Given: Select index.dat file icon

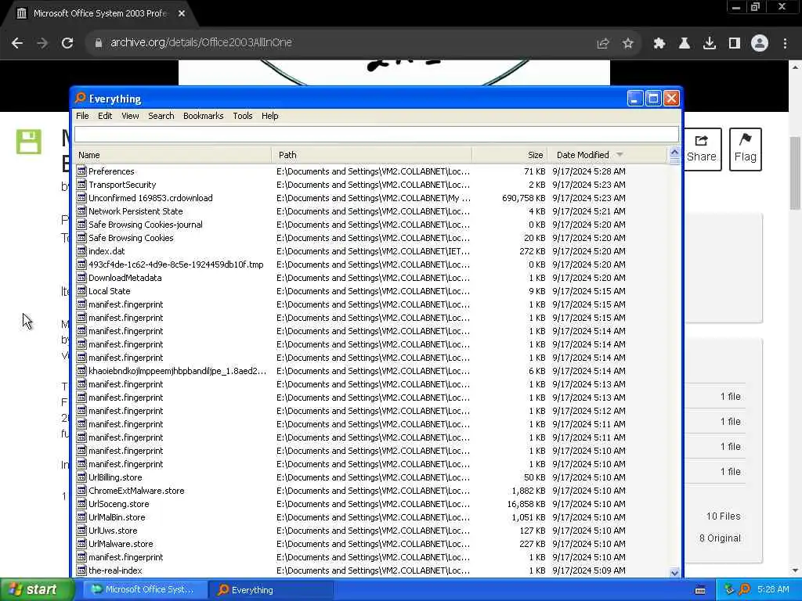Looking at the screenshot, I should (81, 251).
